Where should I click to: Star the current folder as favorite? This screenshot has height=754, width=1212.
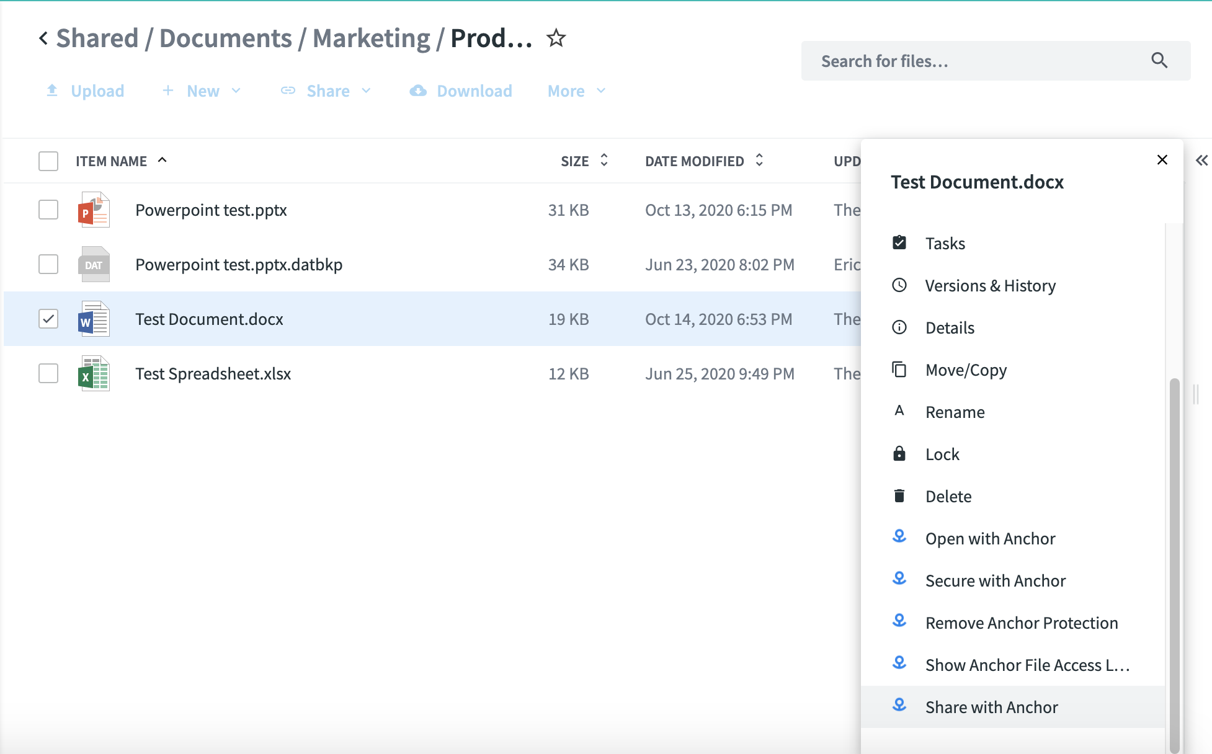pos(556,38)
